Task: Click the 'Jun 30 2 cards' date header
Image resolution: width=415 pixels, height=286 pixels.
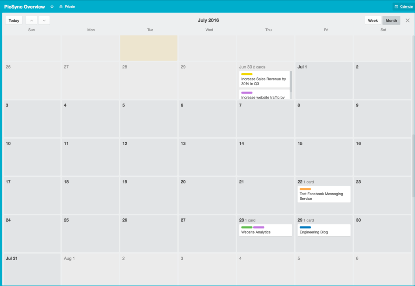Action: (x=252, y=67)
